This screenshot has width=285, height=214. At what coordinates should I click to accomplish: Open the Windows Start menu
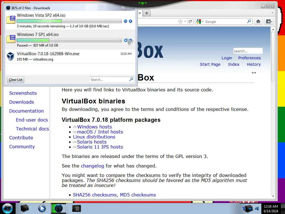tap(7, 208)
